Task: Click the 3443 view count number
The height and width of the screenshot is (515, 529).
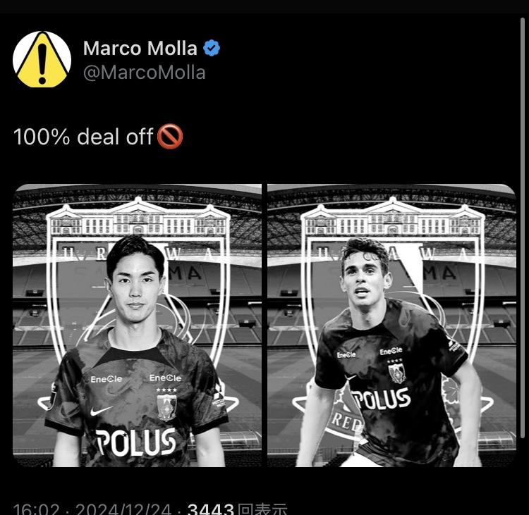Action: [210, 509]
